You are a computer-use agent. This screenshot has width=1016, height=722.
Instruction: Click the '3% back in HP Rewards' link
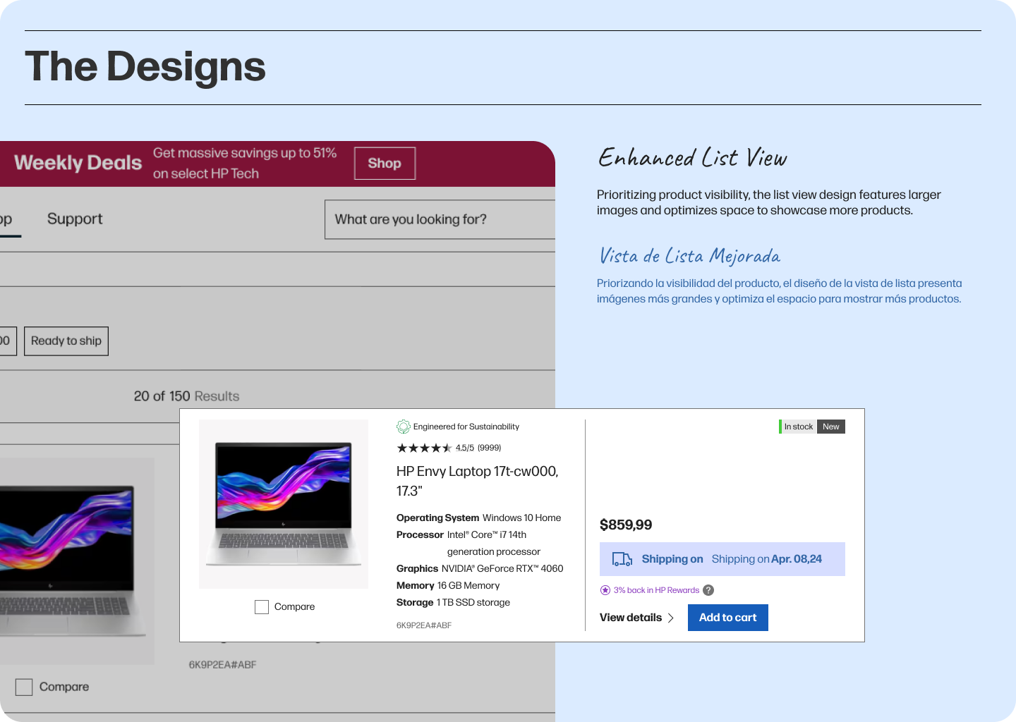(656, 590)
